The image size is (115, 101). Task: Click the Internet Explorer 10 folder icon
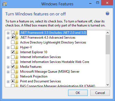17,52
